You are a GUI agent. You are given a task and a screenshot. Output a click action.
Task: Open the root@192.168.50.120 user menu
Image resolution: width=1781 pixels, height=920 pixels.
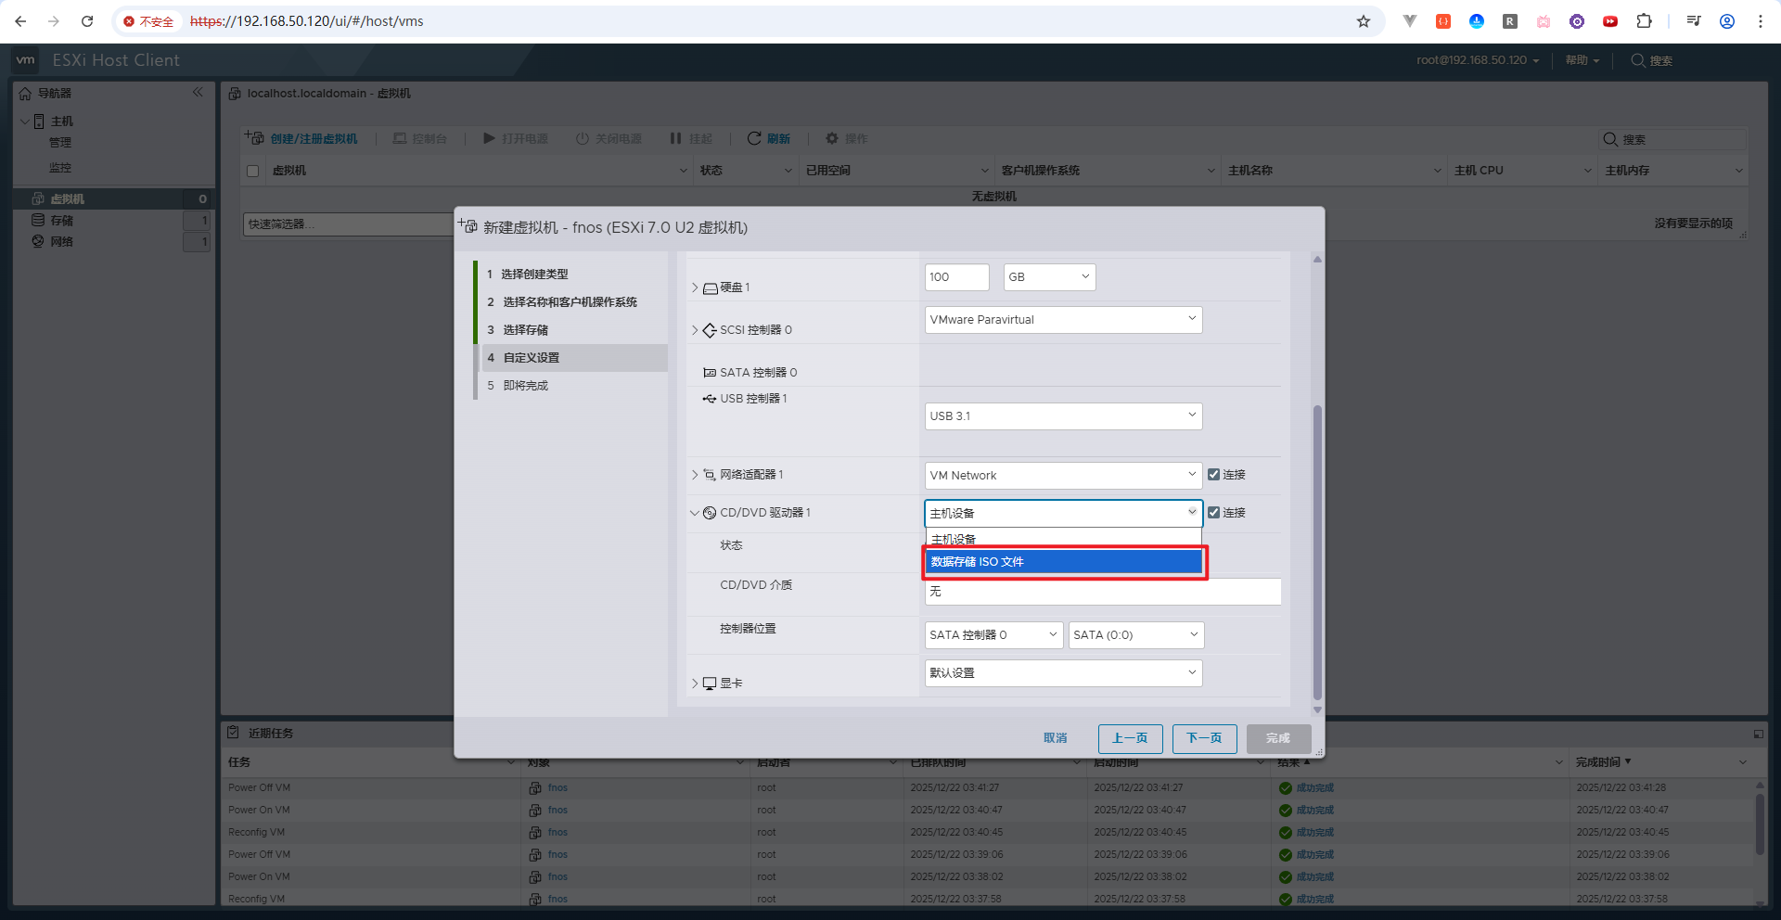coord(1477,60)
